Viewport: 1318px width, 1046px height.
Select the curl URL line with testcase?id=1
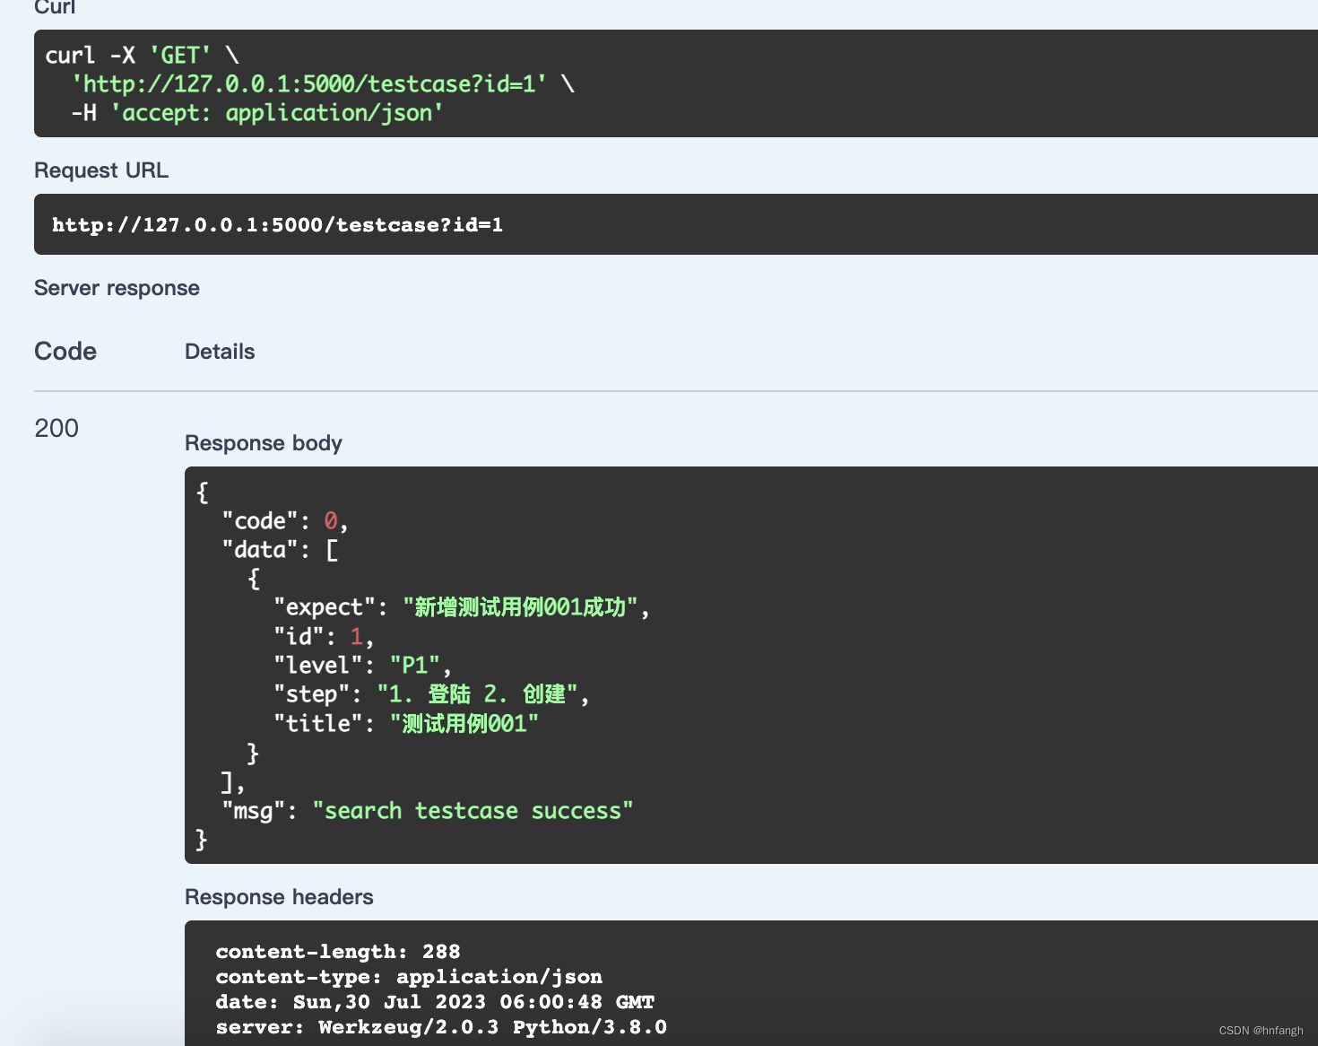click(323, 84)
